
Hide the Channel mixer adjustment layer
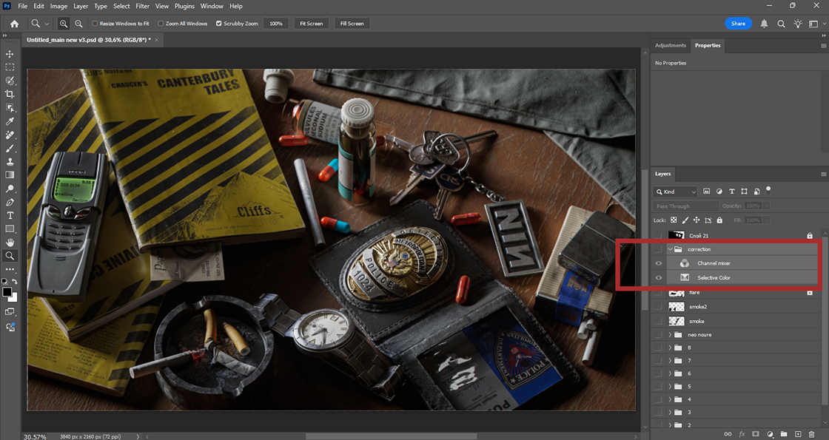click(659, 263)
